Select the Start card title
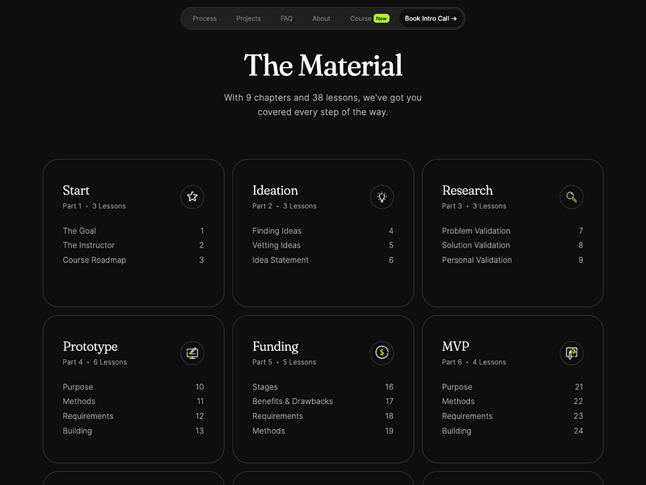646x485 pixels. [76, 191]
